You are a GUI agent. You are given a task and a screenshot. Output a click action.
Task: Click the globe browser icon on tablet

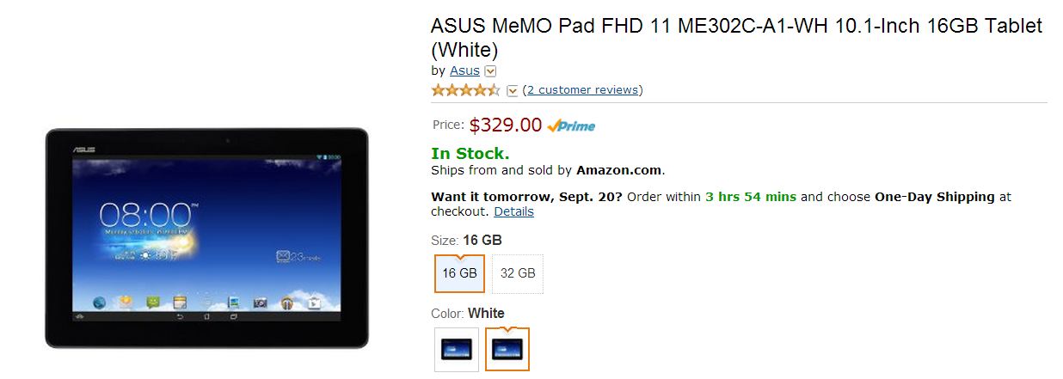click(99, 303)
